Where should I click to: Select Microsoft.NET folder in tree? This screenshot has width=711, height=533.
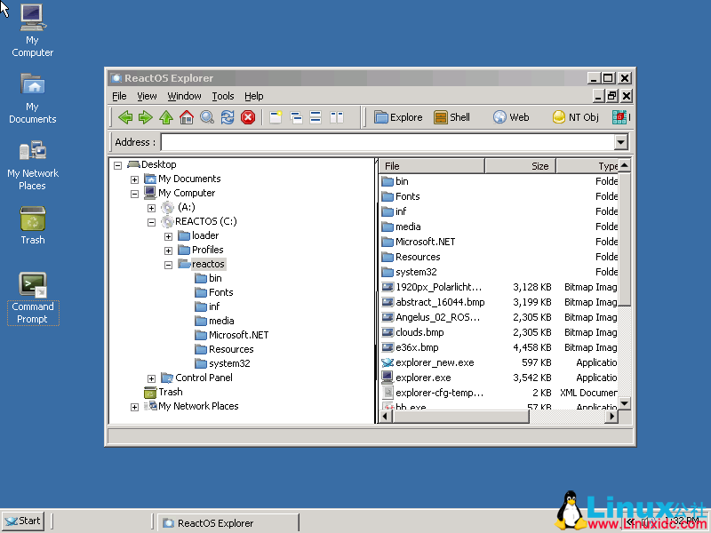point(231,335)
